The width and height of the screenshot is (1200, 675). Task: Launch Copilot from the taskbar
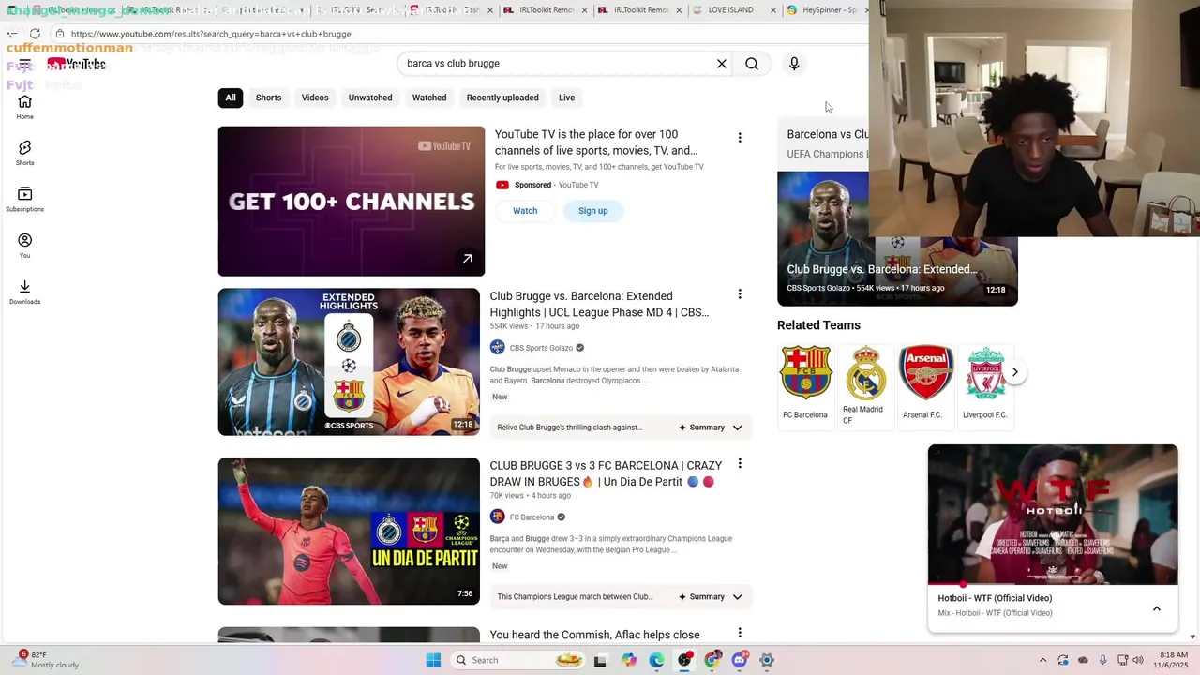click(628, 660)
